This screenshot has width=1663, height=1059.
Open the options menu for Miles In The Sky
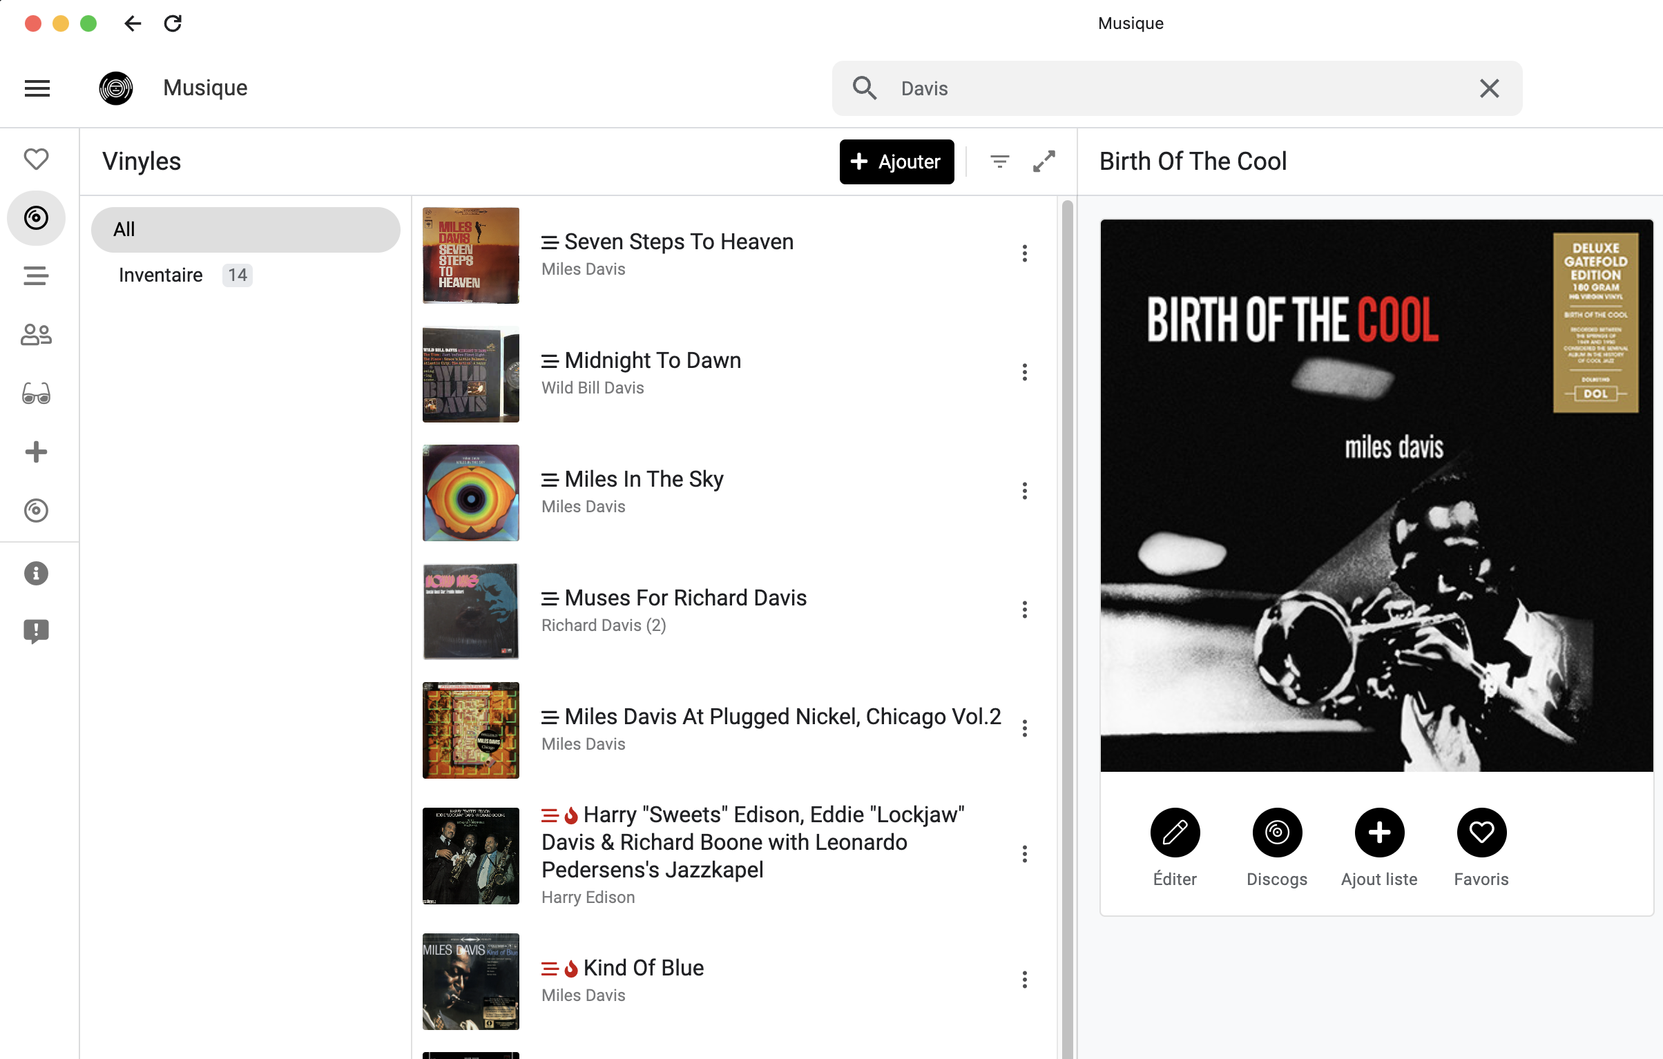tap(1025, 491)
